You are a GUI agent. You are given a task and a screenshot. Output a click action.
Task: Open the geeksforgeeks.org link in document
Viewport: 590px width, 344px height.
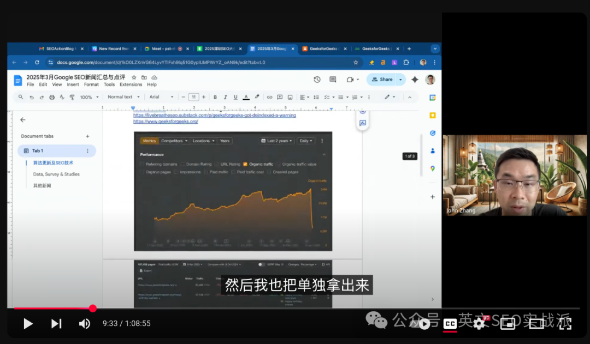166,122
